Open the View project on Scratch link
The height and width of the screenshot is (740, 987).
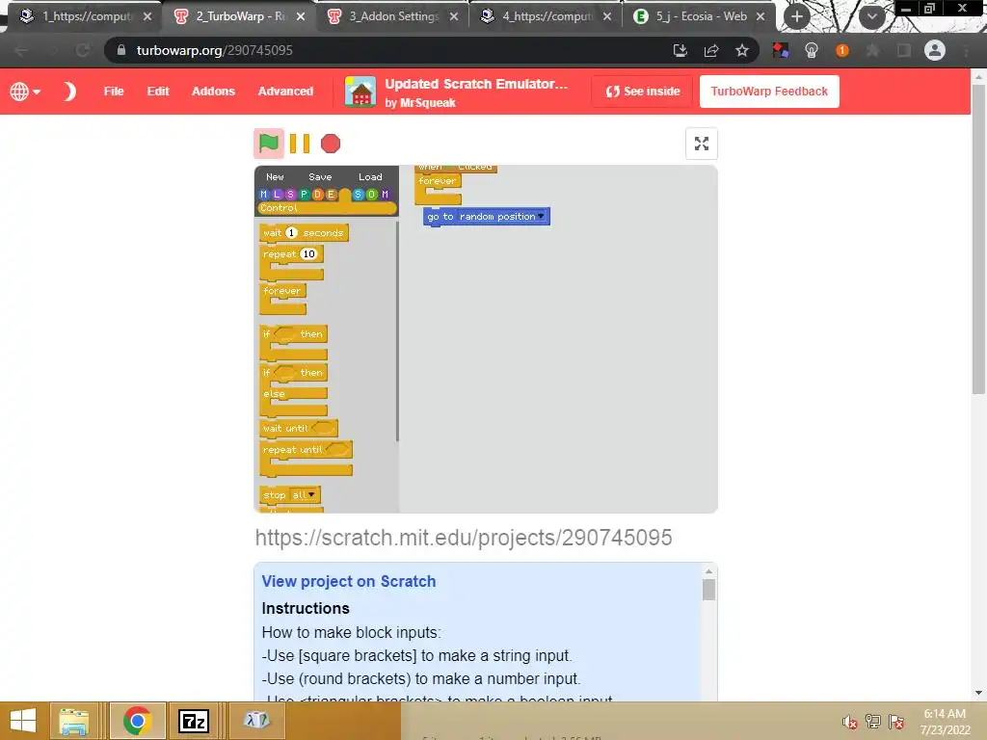(349, 581)
